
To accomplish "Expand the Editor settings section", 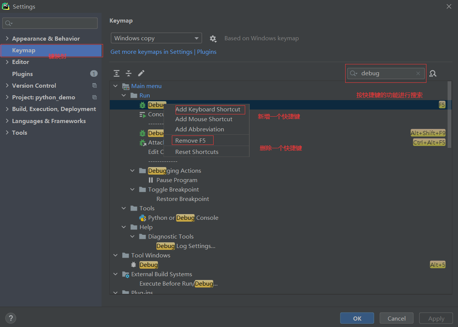I will coord(7,62).
